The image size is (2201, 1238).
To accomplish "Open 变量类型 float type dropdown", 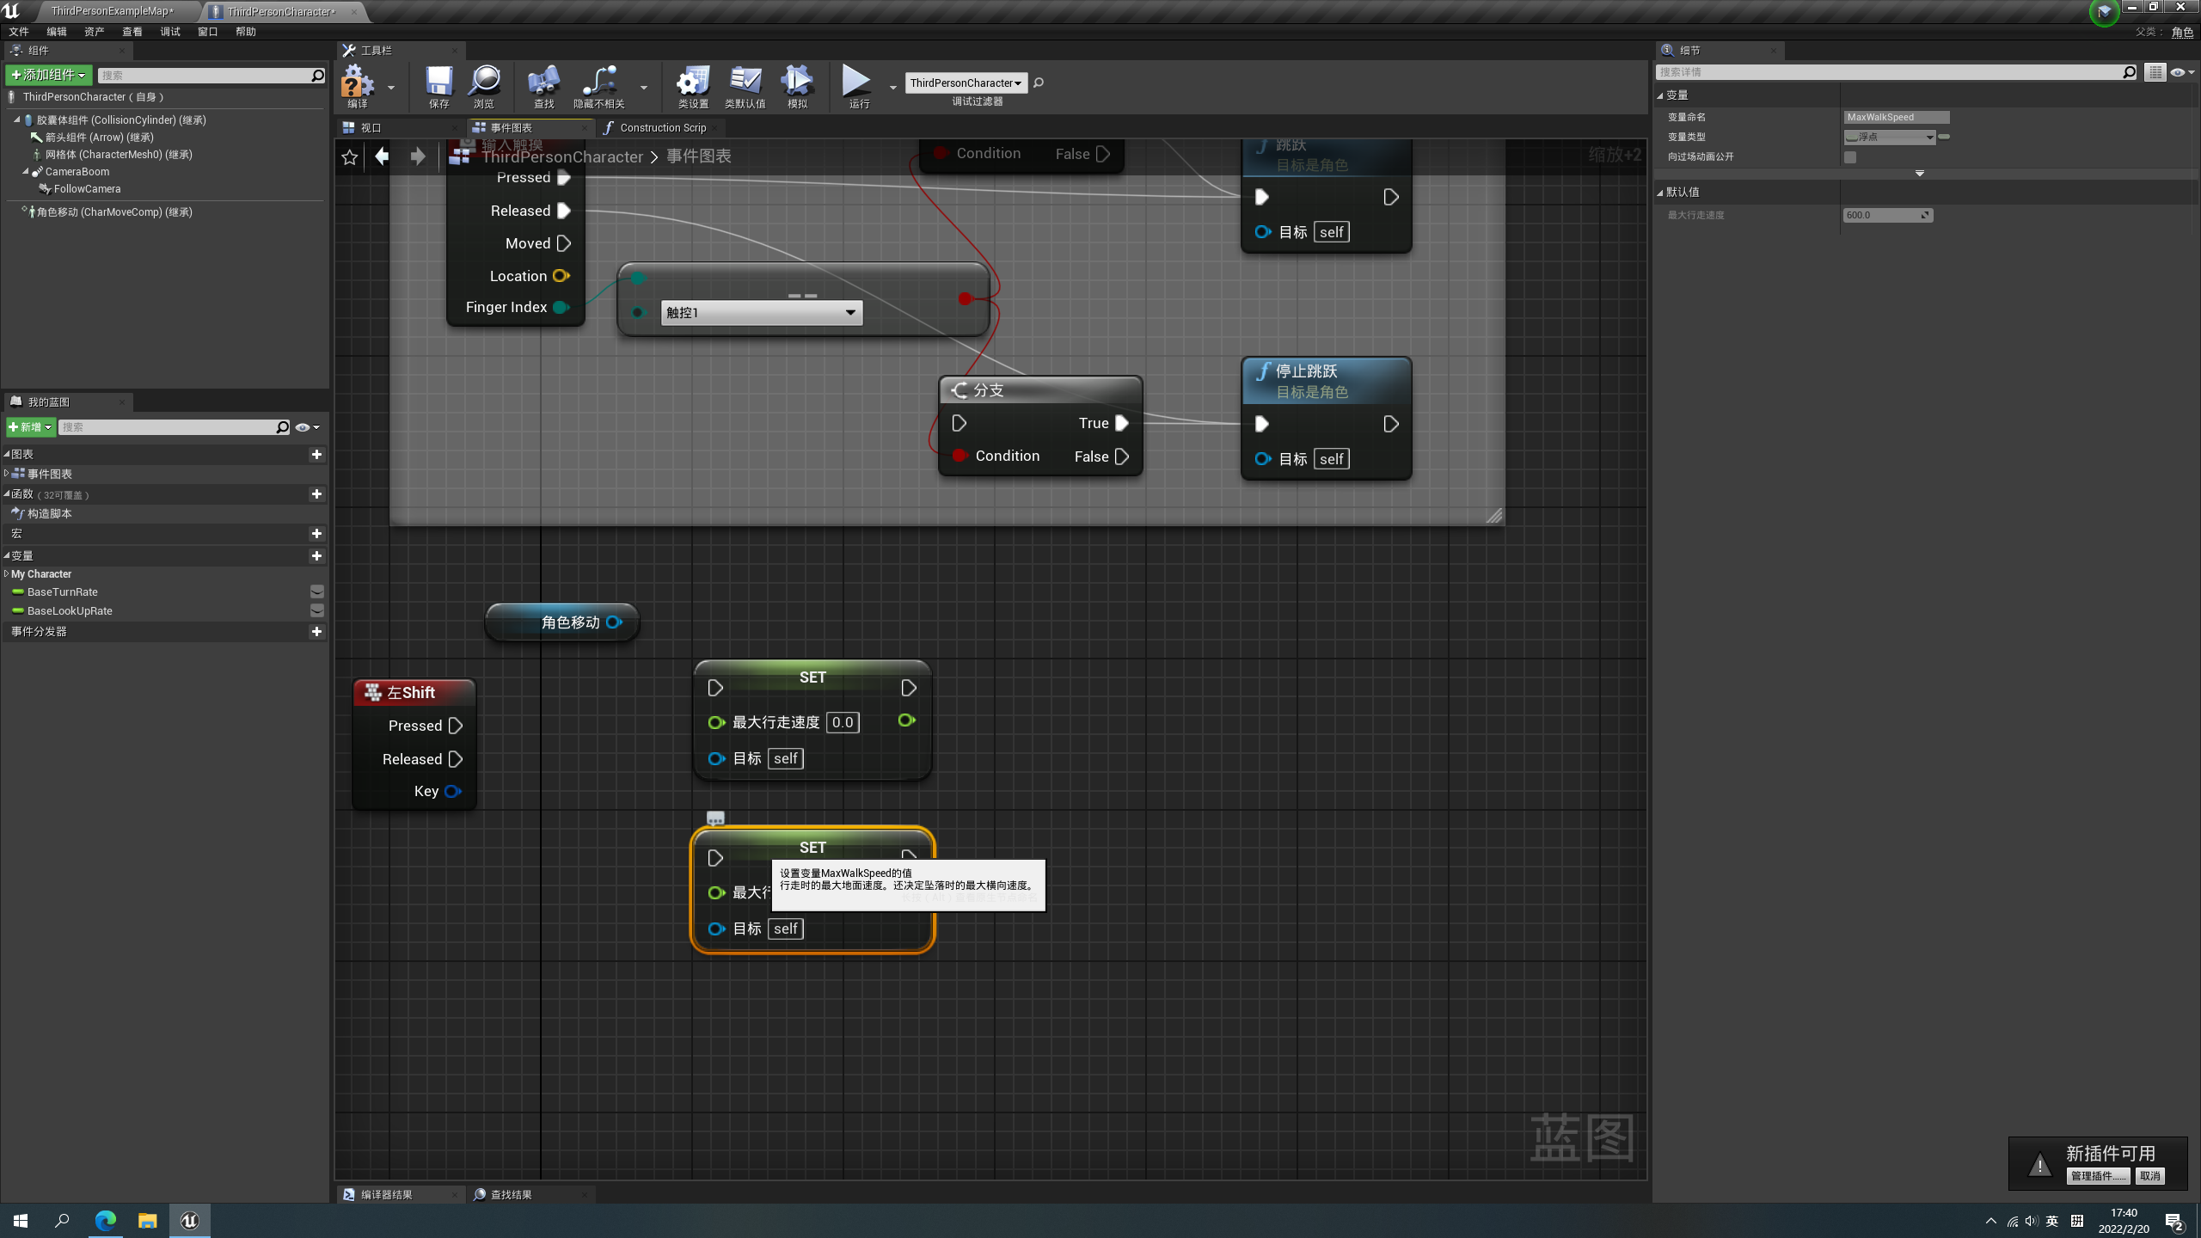I will pos(1890,137).
